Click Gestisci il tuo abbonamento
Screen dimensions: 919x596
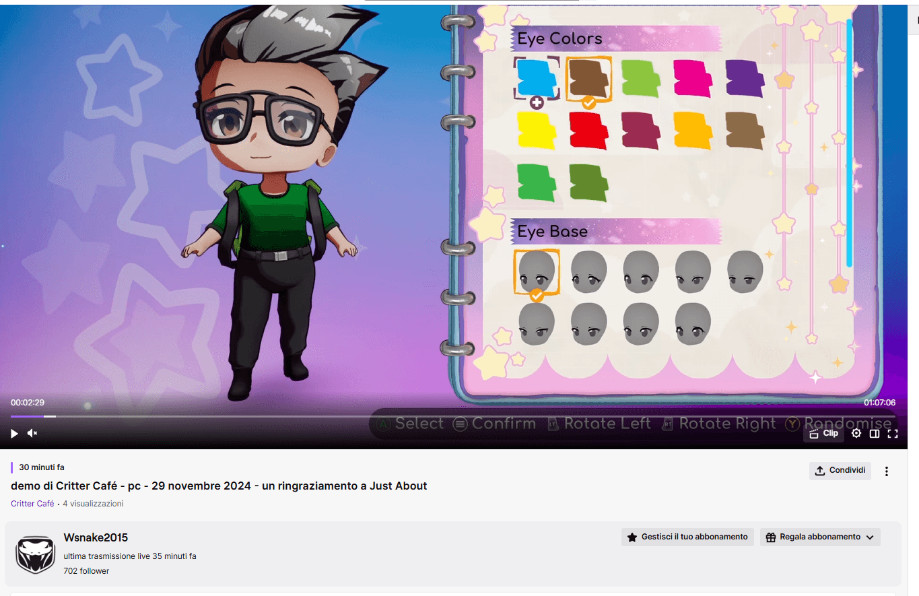tap(687, 537)
